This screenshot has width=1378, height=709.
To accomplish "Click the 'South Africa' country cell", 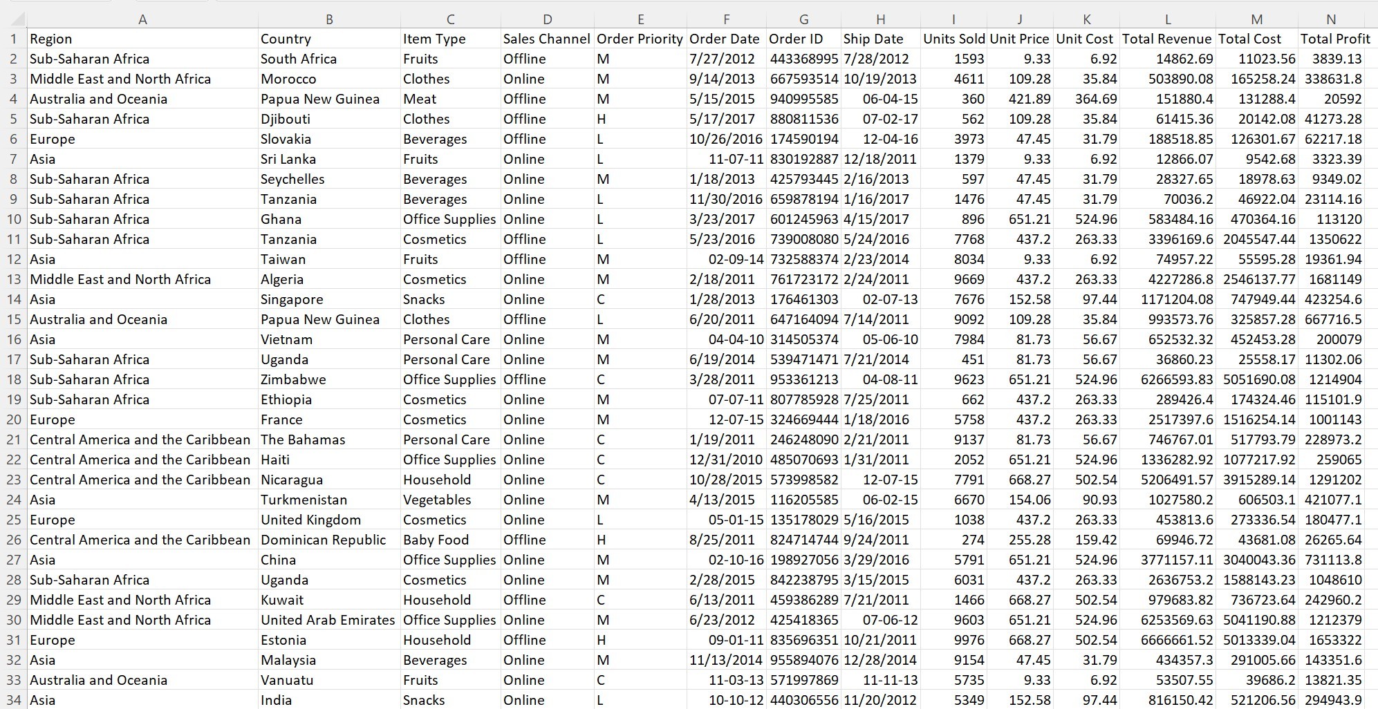I will (x=329, y=59).
